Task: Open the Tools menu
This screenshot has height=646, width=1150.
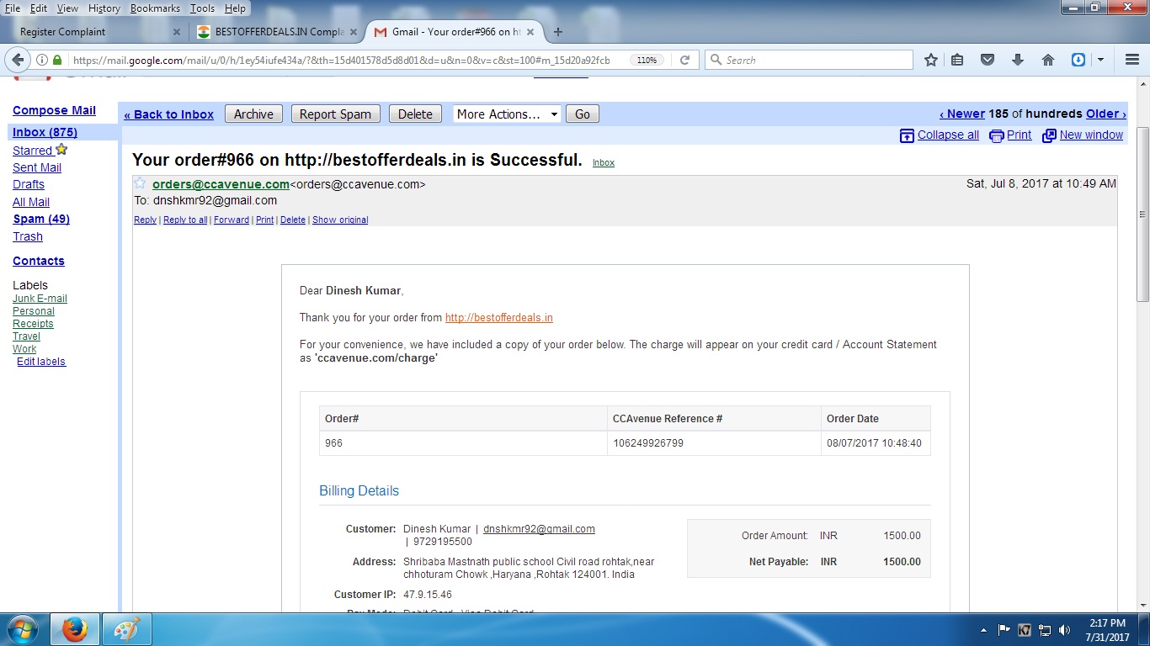Action: (x=202, y=8)
